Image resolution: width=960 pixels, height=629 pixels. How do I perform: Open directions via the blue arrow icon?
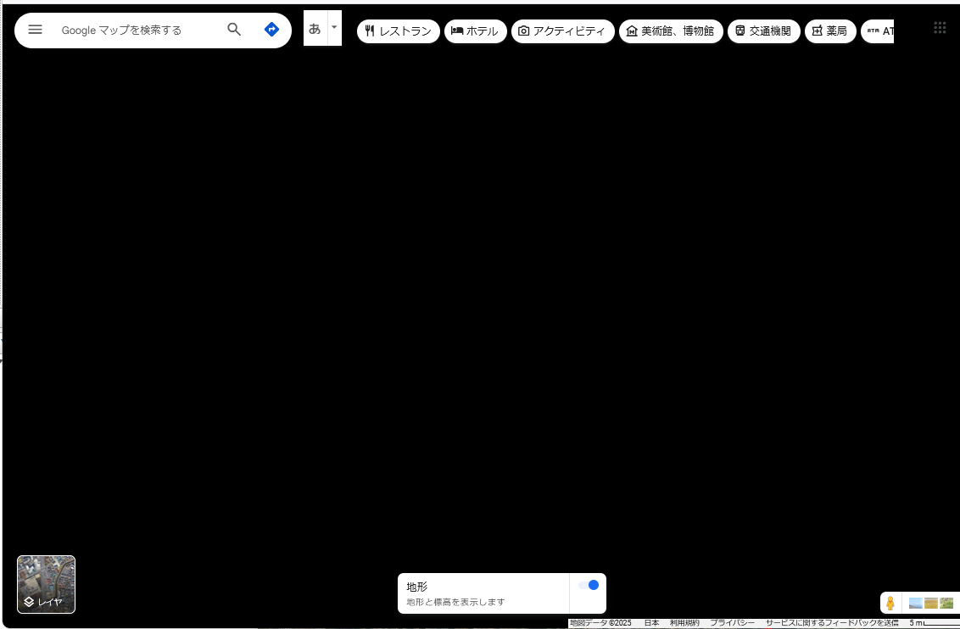[271, 30]
